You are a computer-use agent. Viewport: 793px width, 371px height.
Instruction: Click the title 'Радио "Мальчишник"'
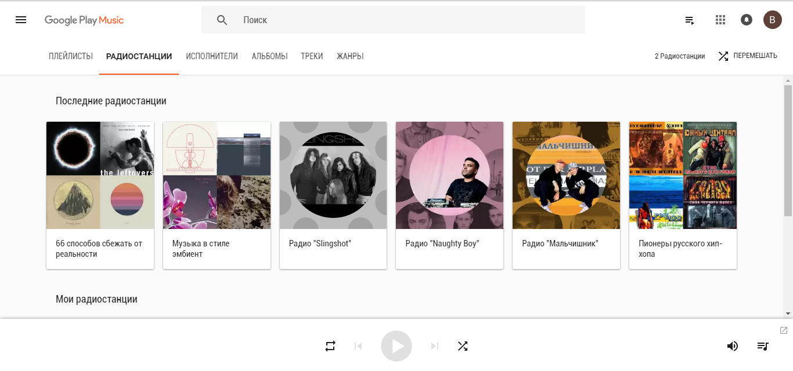[560, 243]
